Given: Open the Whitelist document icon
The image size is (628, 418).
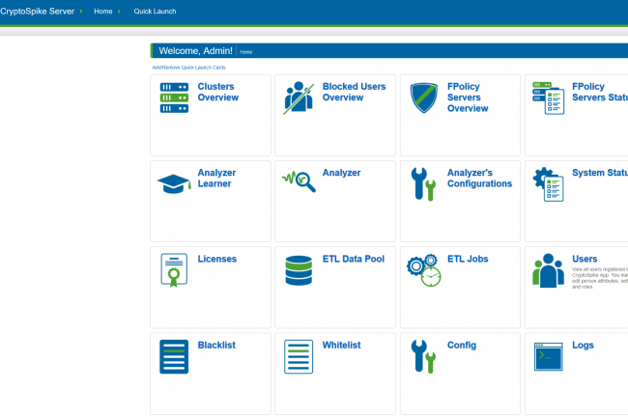Looking at the screenshot, I should [x=299, y=357].
